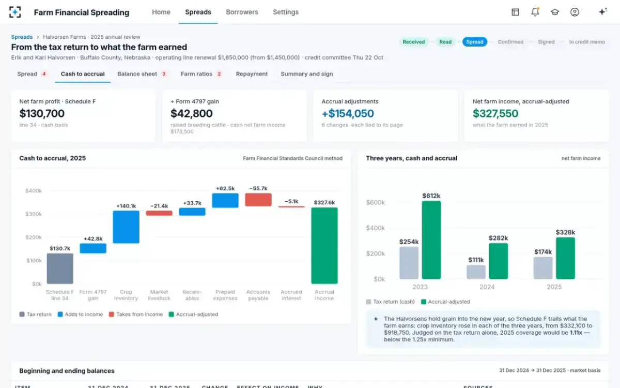Click the Received status step

click(414, 42)
